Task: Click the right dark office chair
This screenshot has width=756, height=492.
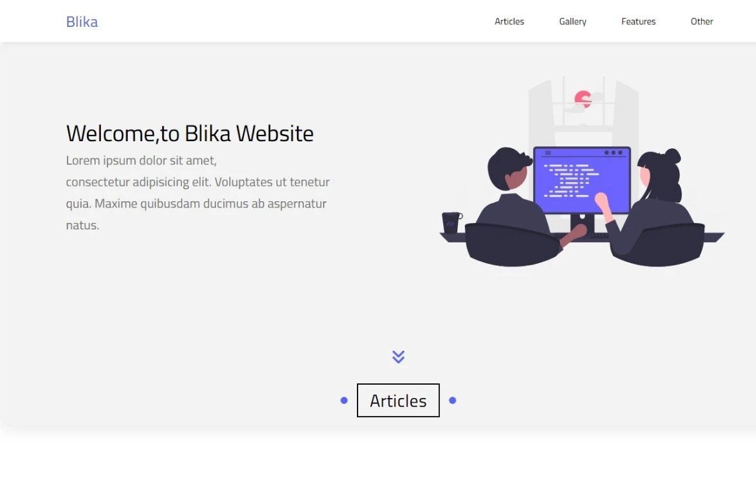Action: [657, 245]
